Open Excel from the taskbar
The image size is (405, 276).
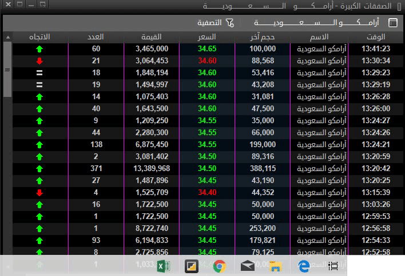point(164,266)
